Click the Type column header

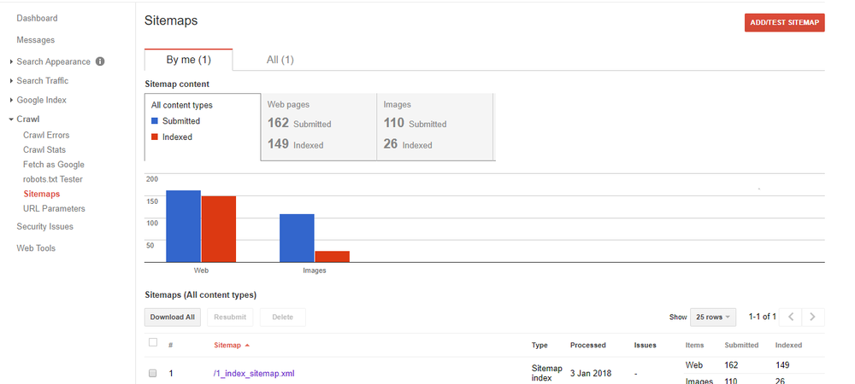[x=540, y=346]
